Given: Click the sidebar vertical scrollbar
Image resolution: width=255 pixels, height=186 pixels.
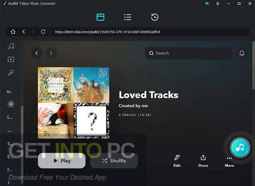Looking at the screenshot, I should pos(22,145).
